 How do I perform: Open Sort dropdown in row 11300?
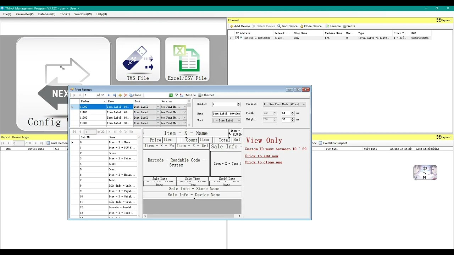click(158, 123)
